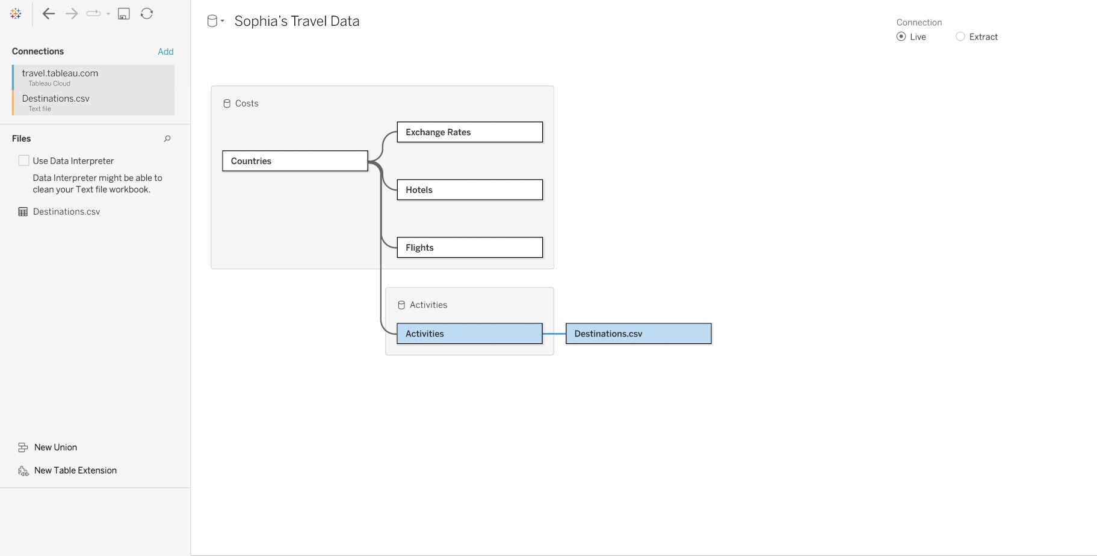Click the Data Interpreter description text
The width and height of the screenshot is (1097, 556).
(97, 184)
